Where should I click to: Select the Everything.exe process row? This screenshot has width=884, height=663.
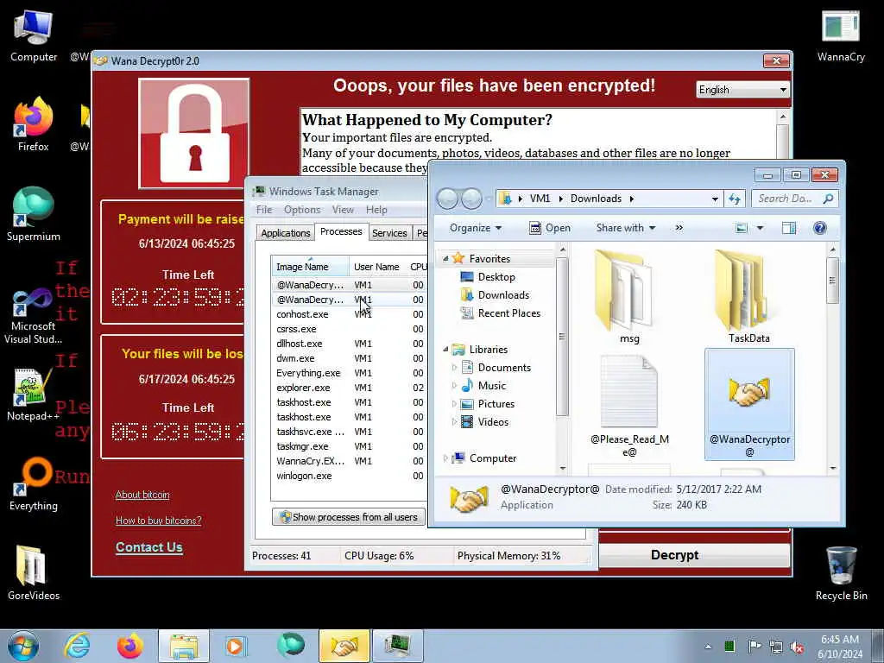tap(350, 373)
